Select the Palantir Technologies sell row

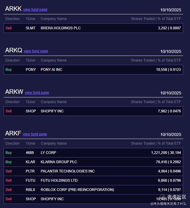(x=93, y=171)
